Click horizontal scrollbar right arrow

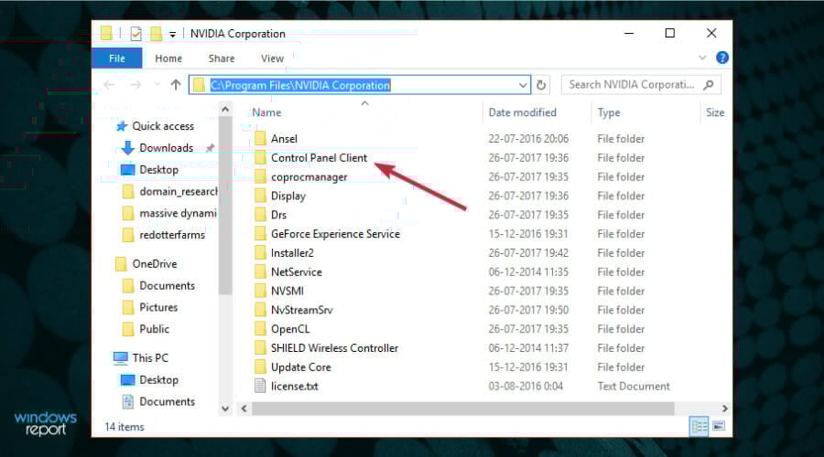725,409
